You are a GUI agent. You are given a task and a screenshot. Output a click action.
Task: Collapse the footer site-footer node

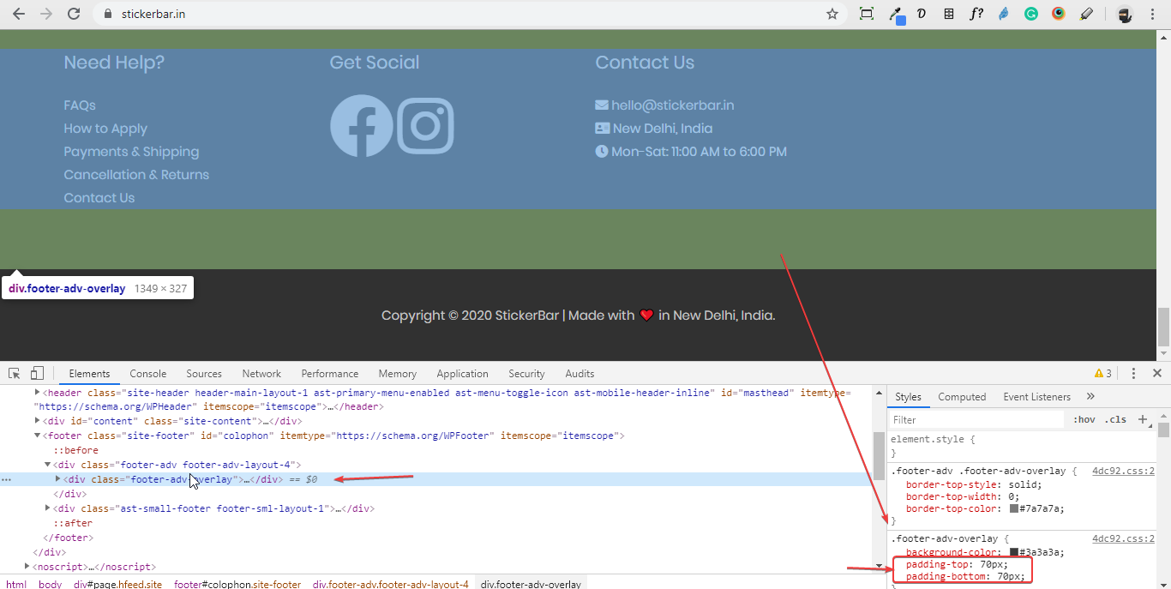37,436
